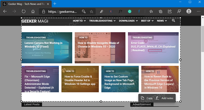The image size is (204, 110).
Task: View site security lock info
Action: (x=44, y=11)
